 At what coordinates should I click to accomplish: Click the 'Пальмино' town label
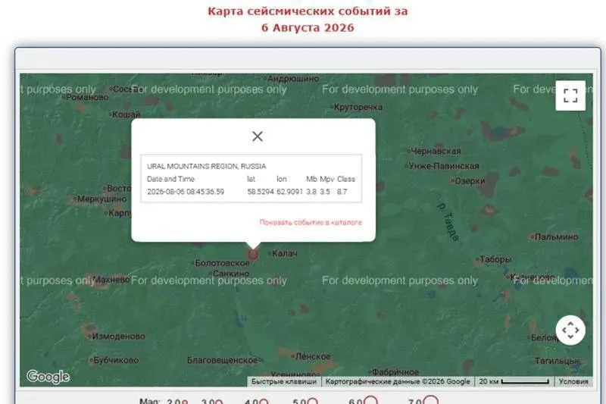[556, 236]
